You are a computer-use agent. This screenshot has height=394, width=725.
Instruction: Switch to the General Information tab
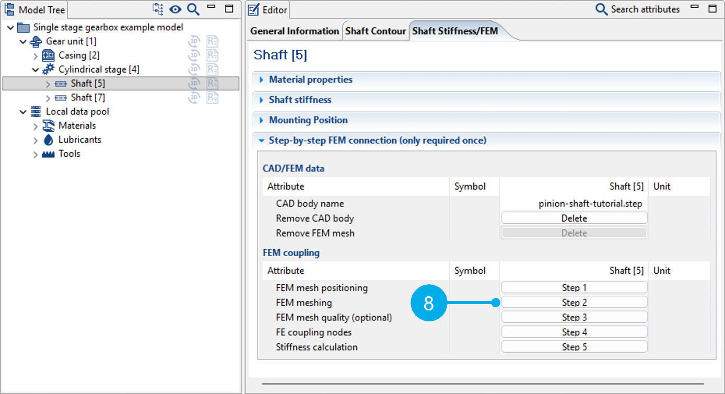295,31
